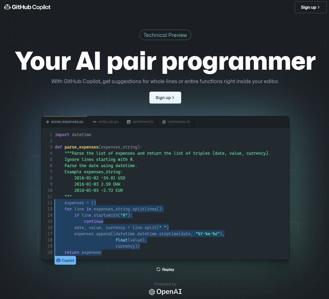Image resolution: width=329 pixels, height=299 pixels.
Task: Switch to the parse_expenses.py tab
Action: pos(64,122)
